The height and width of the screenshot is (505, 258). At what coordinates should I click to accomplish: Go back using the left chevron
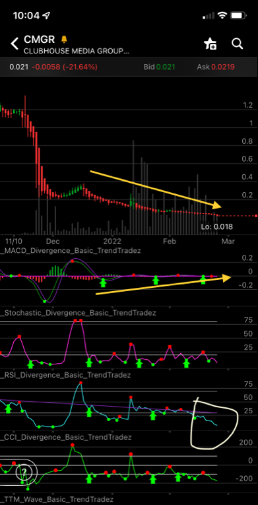14,44
